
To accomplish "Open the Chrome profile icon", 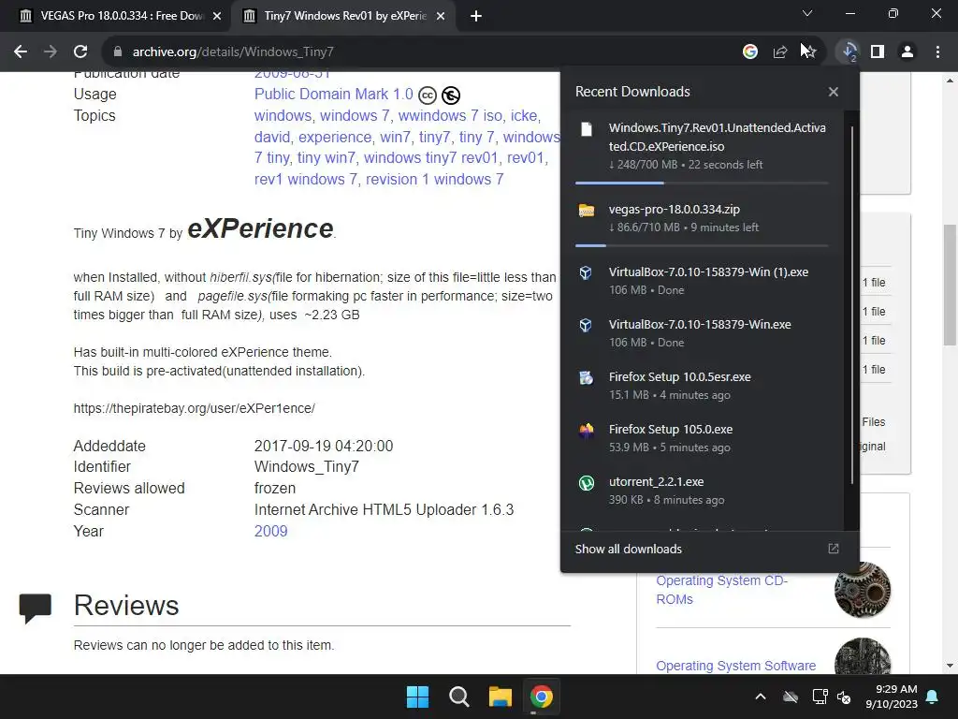I will point(907,52).
